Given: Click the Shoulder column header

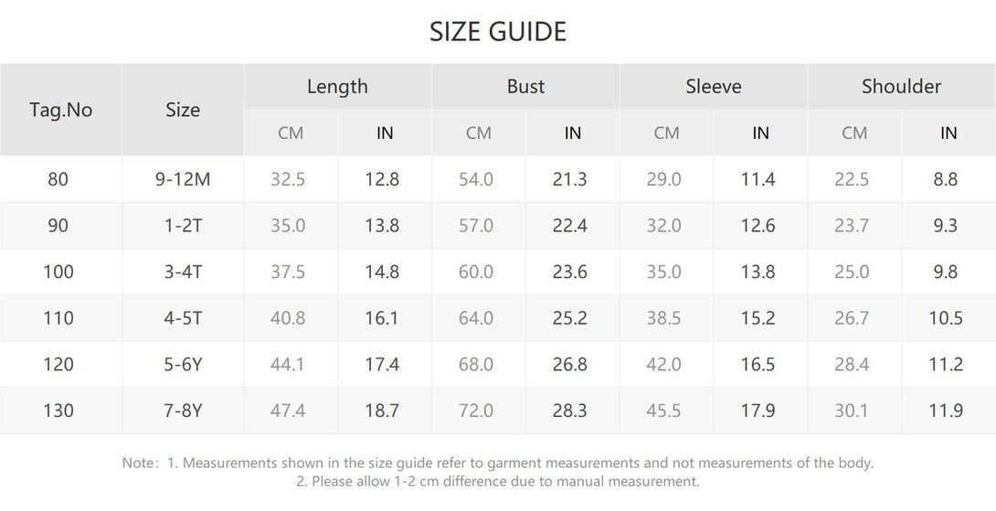Looking at the screenshot, I should tap(901, 87).
